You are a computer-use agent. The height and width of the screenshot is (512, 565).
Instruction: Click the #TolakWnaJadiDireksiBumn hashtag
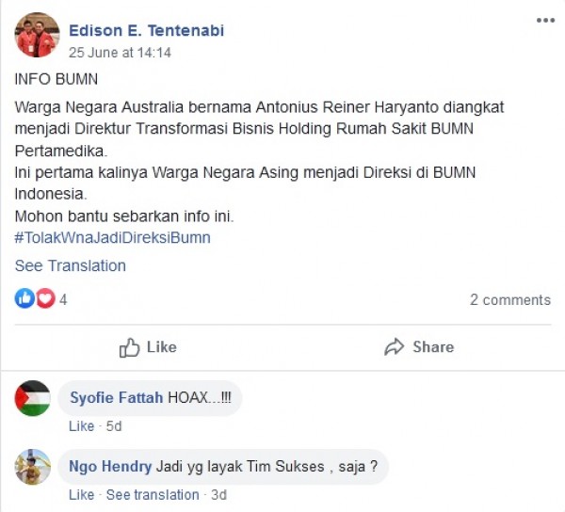[112, 237]
